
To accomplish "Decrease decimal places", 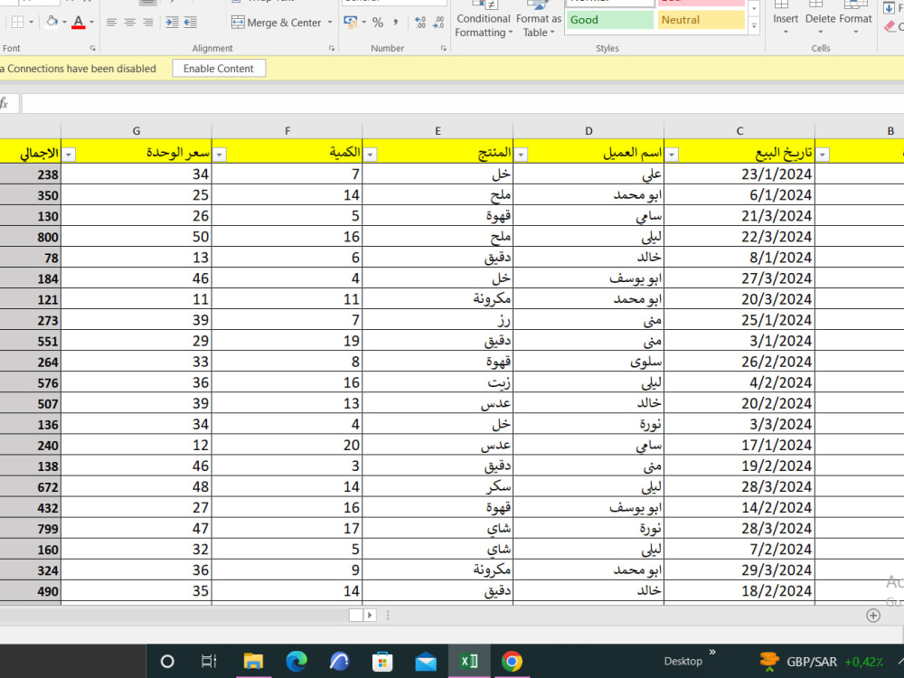I will point(438,22).
